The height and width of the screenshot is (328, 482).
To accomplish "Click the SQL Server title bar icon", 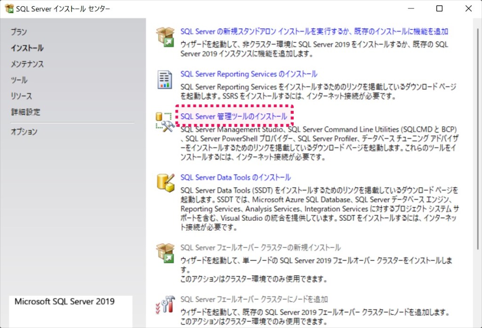I will pos(9,8).
